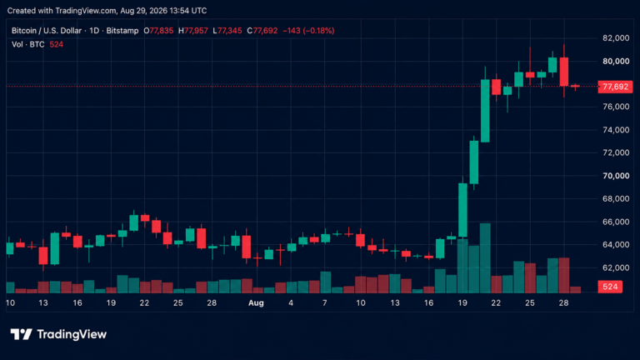The height and width of the screenshot is (360, 640).
Task: Click the low value L77,345
Action: (x=227, y=31)
